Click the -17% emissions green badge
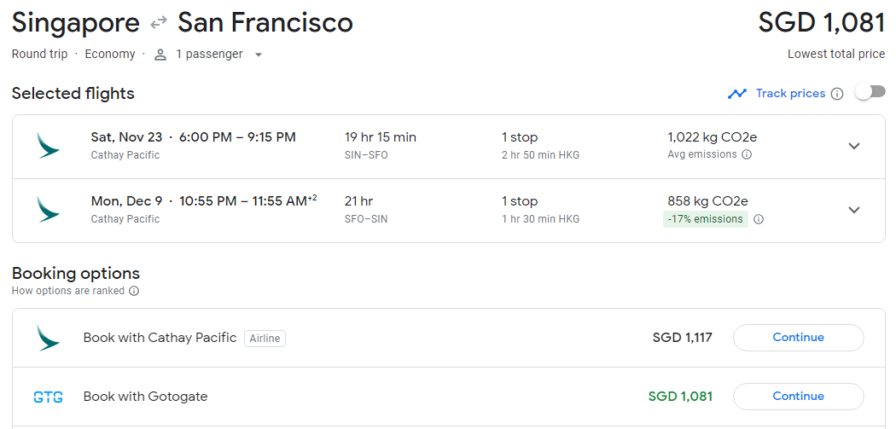 pyautogui.click(x=705, y=219)
